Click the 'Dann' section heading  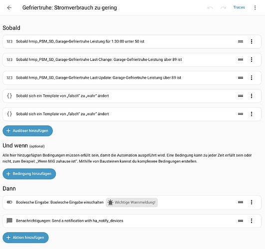pyautogui.click(x=9, y=189)
